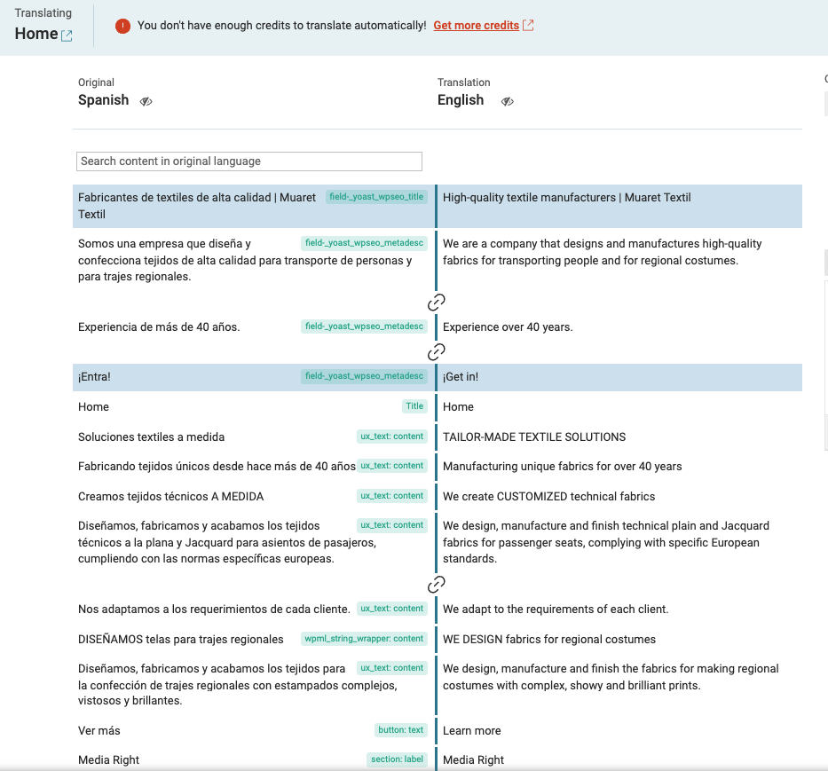Click link icon below 'Diseñamos, fabricamos' Jacquard segment
Screen dimensions: 828x771
point(436,585)
